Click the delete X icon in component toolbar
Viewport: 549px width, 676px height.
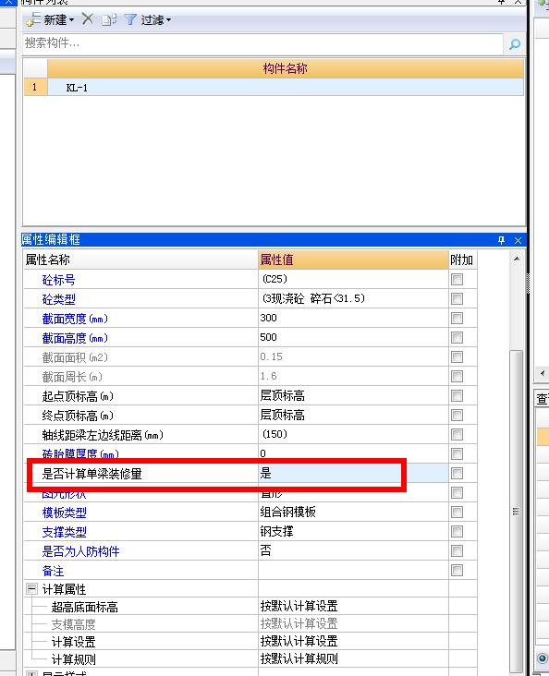click(x=88, y=19)
